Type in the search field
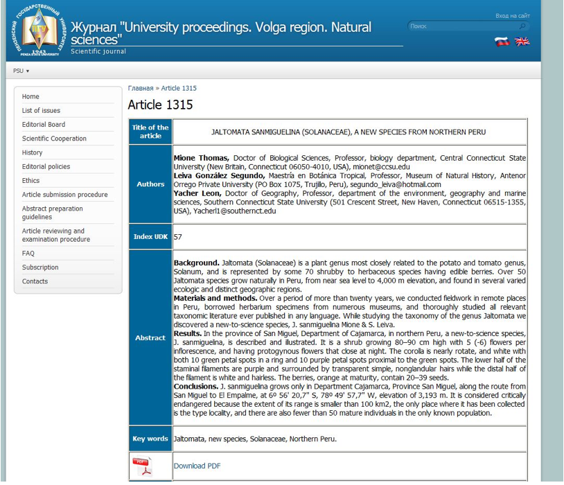The width and height of the screenshot is (564, 485). [463, 26]
